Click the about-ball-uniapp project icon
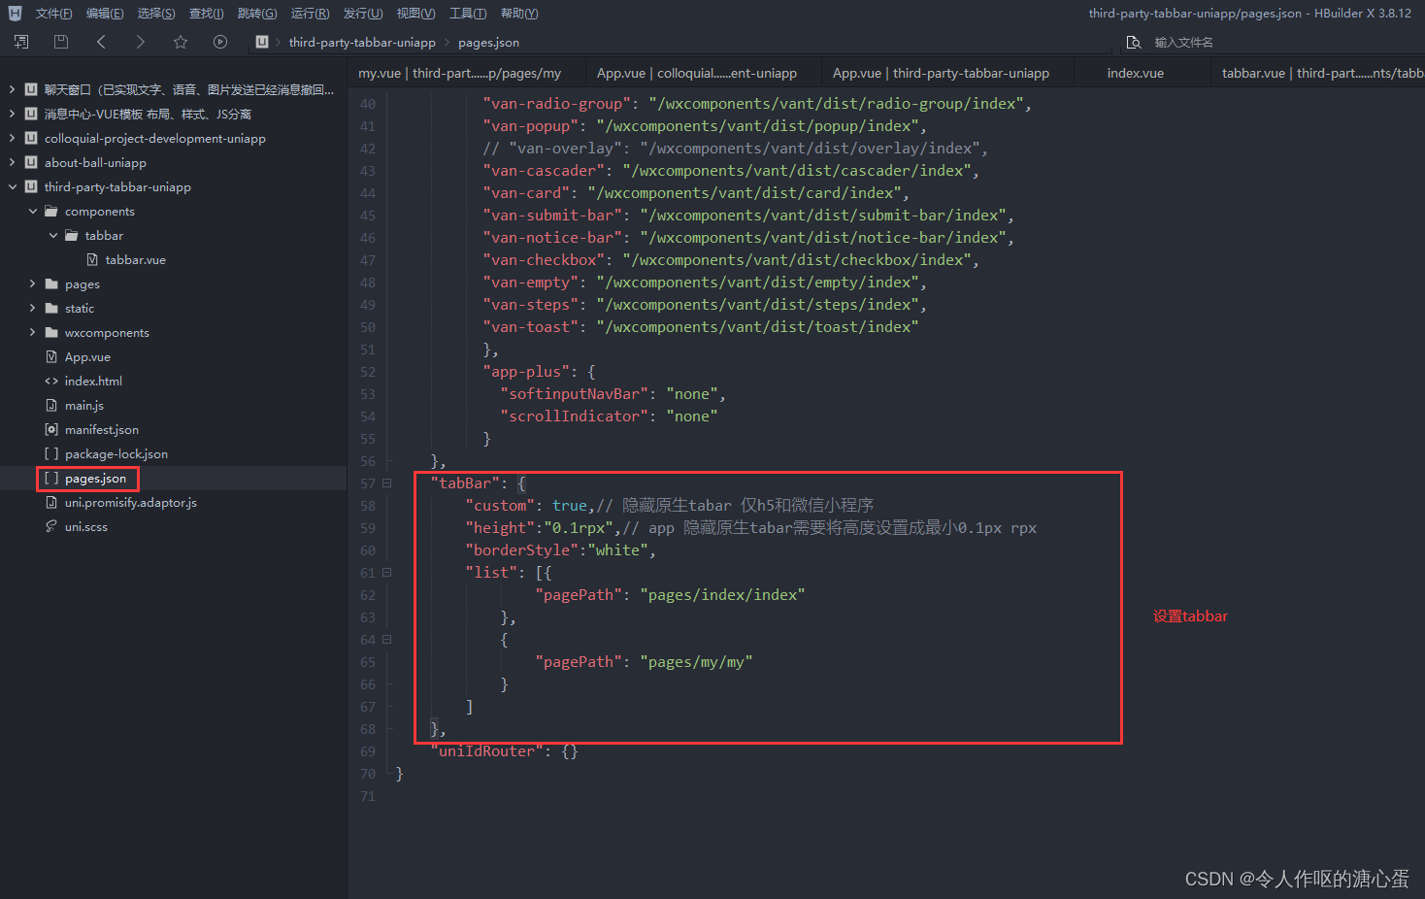 pos(31,162)
